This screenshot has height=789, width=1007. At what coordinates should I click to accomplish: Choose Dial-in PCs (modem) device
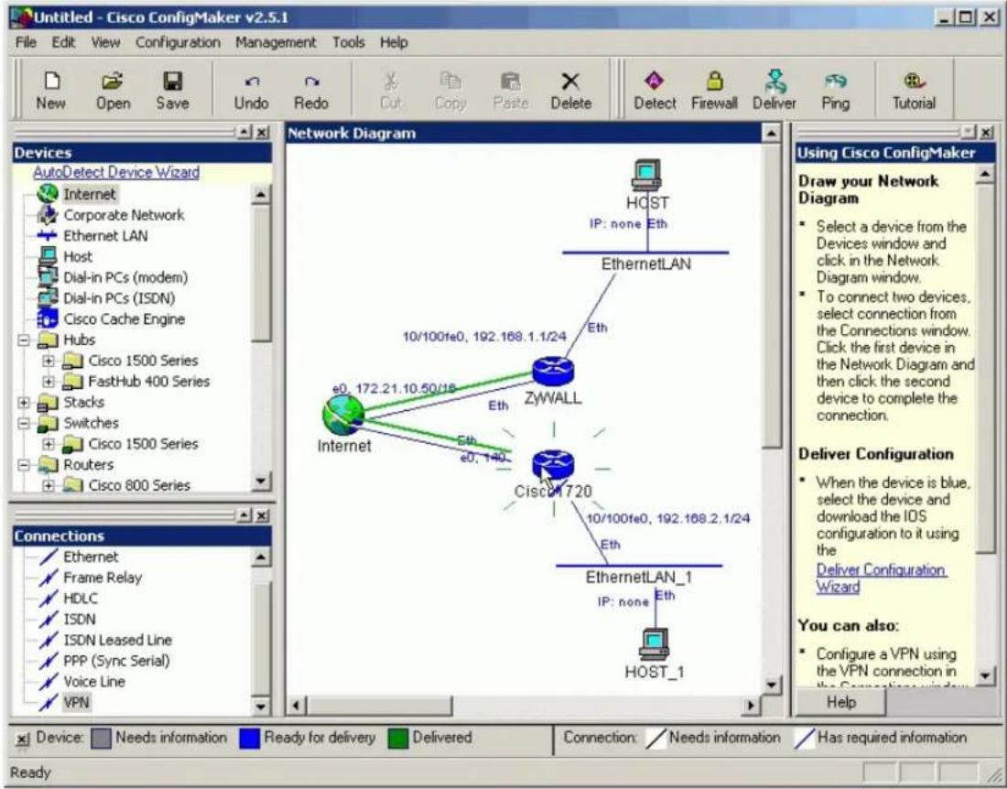[125, 277]
